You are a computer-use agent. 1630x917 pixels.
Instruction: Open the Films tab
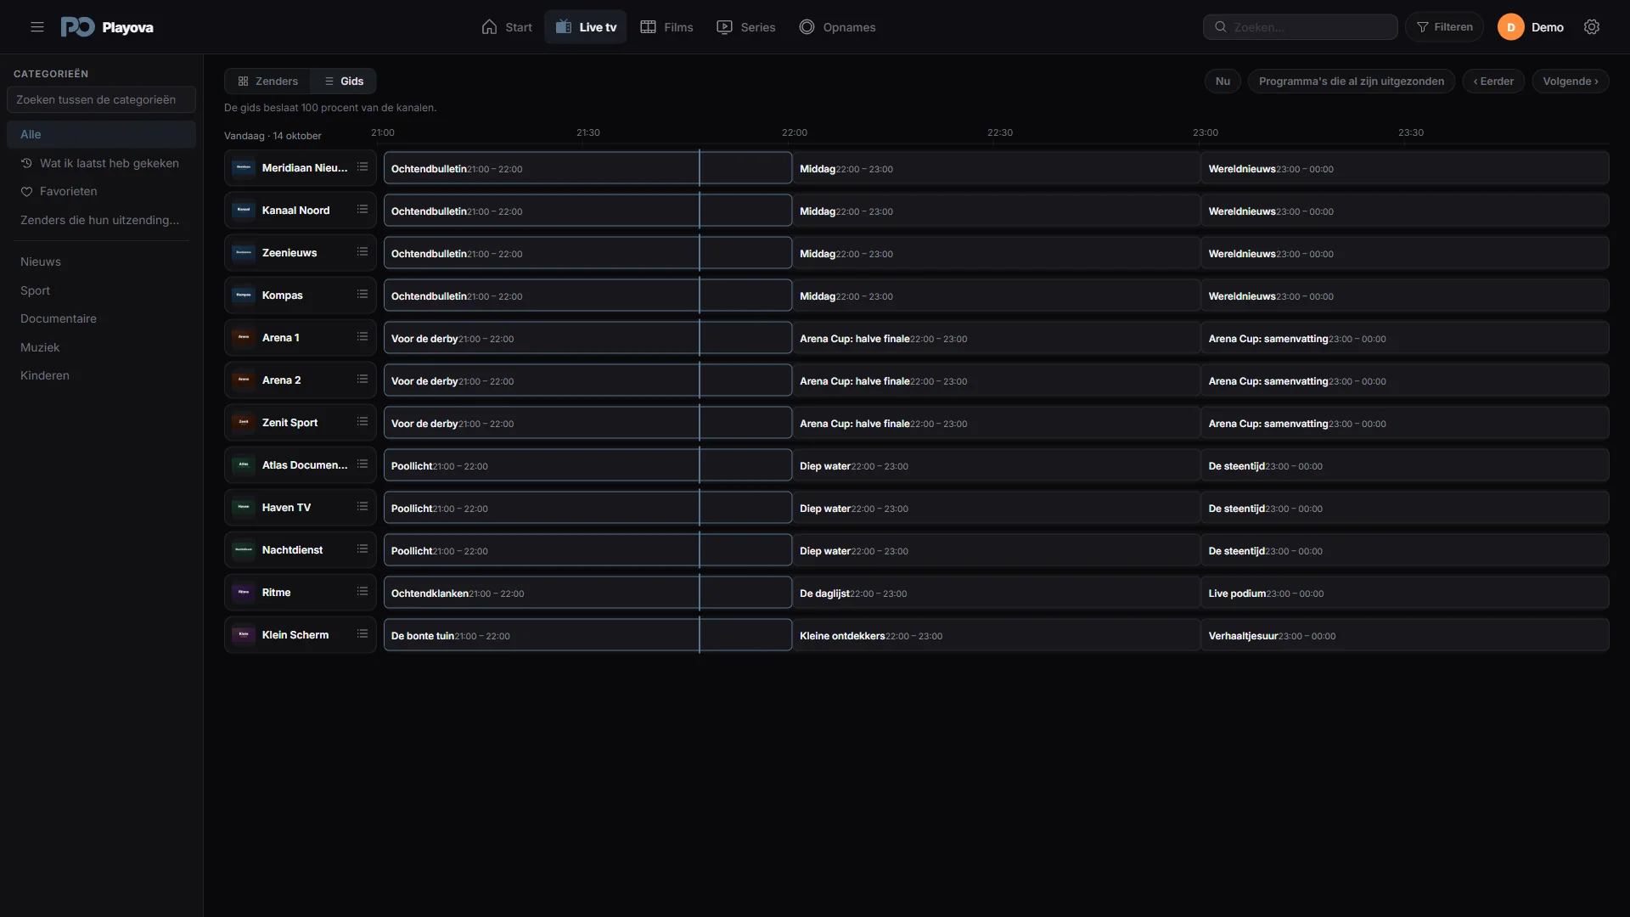[x=666, y=27]
